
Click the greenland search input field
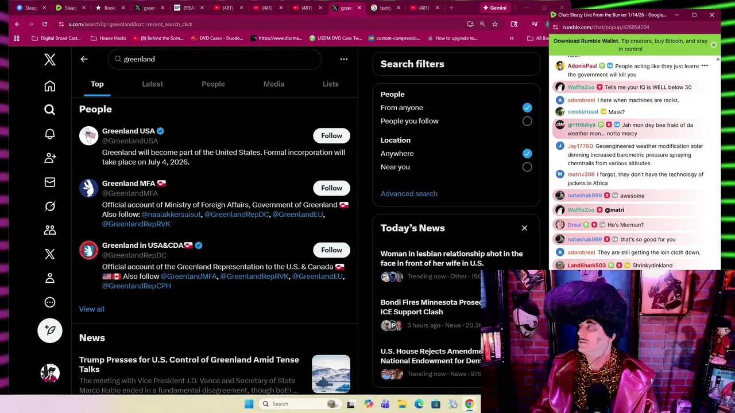pyautogui.click(x=215, y=59)
